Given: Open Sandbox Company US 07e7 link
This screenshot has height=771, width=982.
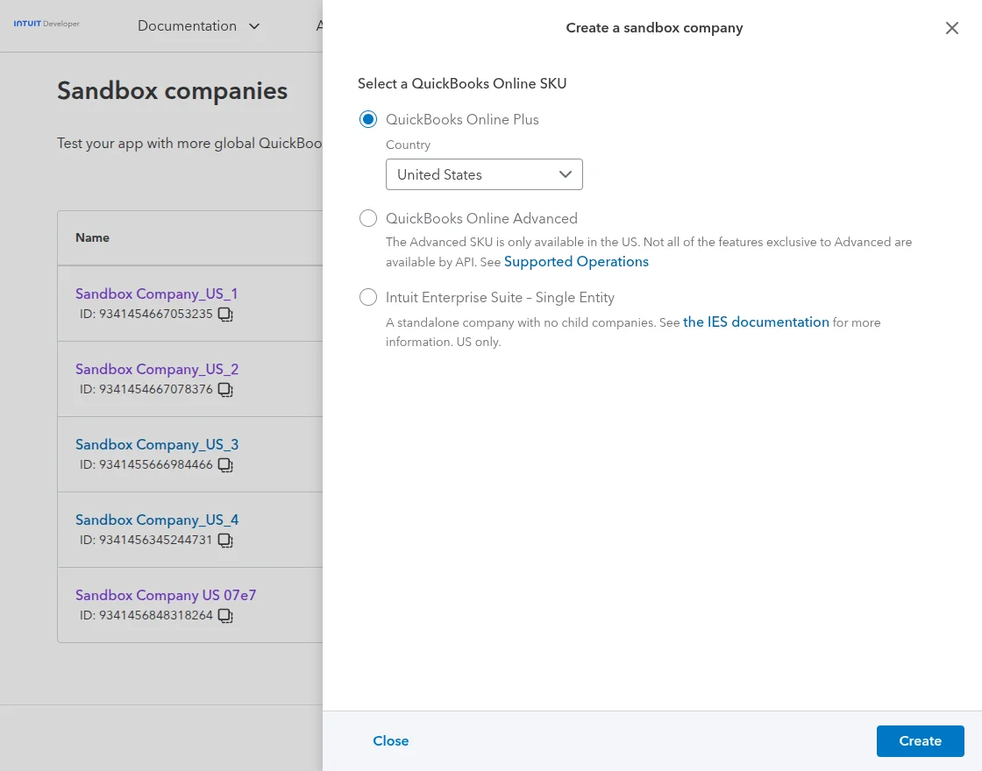Looking at the screenshot, I should [x=166, y=595].
